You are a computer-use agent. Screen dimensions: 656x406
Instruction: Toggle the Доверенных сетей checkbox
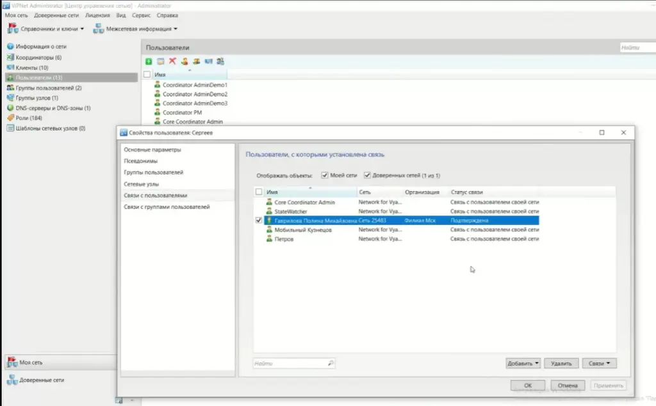[x=367, y=175]
